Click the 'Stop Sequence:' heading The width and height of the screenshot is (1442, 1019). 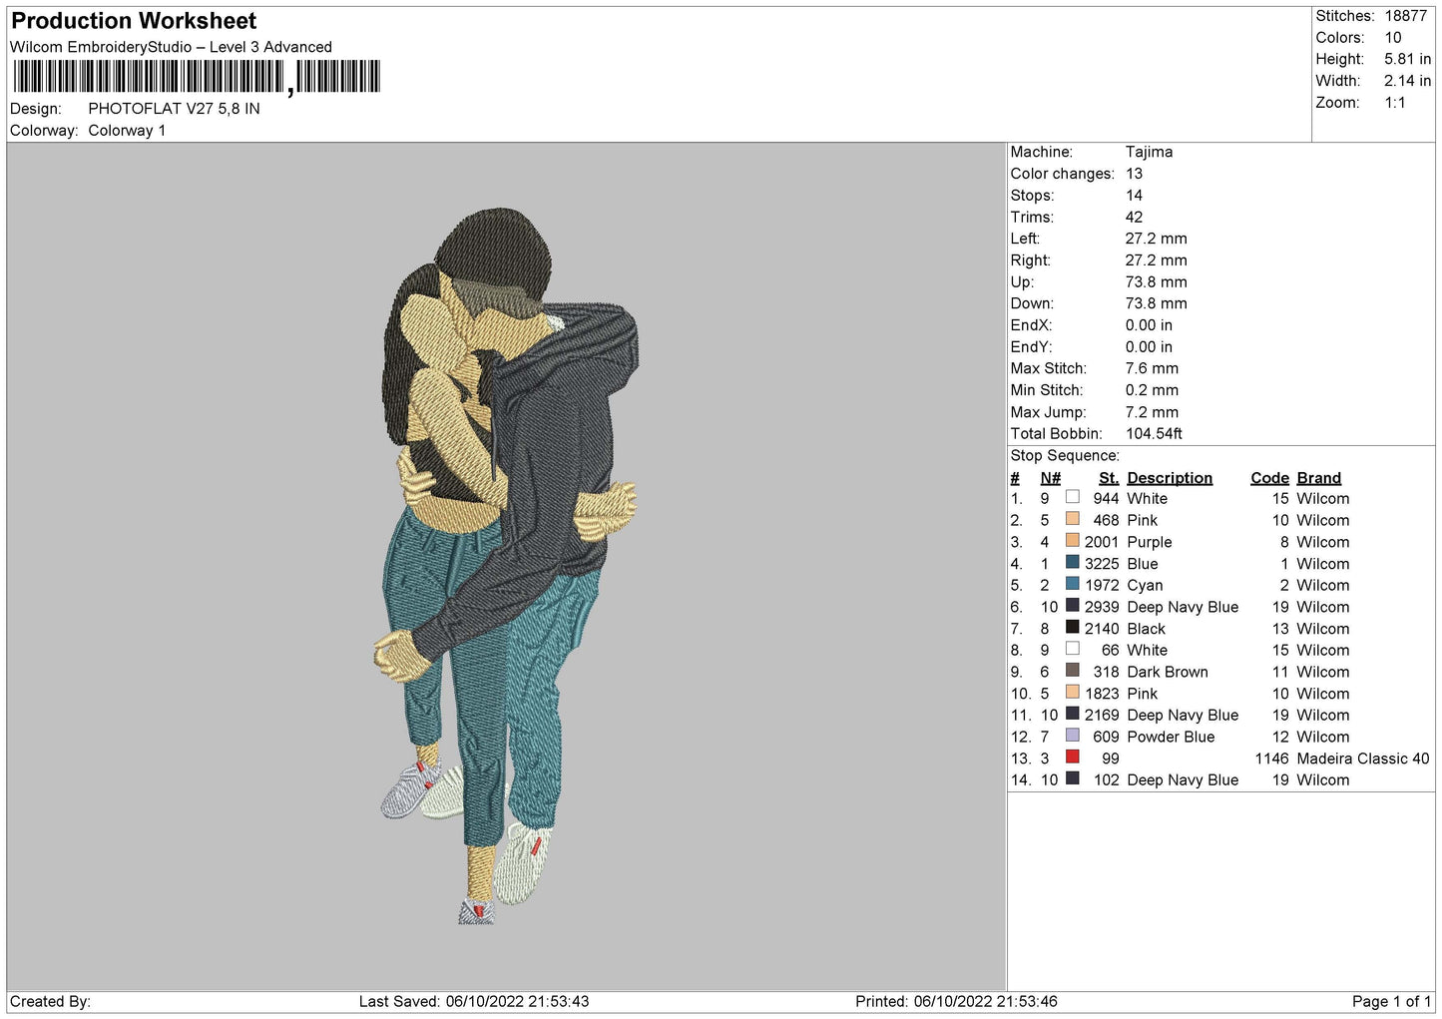[1065, 456]
